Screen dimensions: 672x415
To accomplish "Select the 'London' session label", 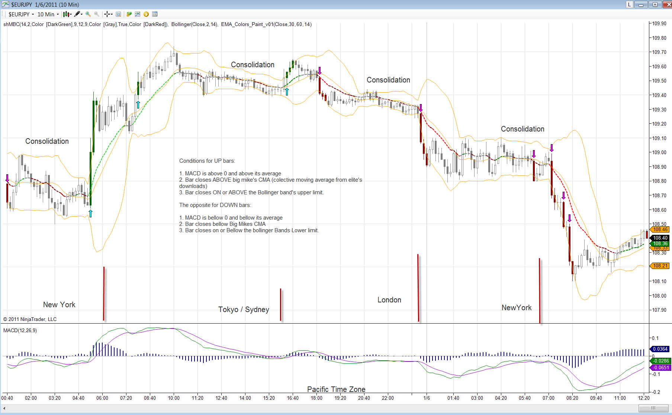I will click(389, 300).
